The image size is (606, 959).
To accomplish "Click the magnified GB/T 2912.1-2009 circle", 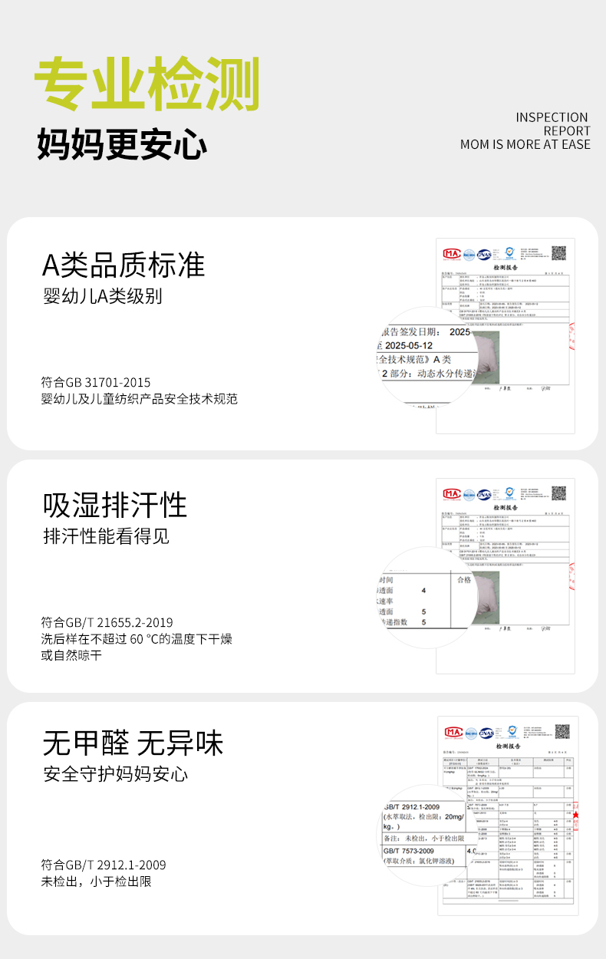I will [x=430, y=835].
